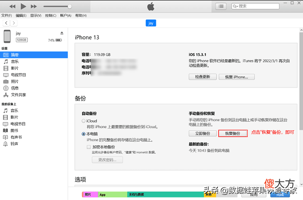Click the scrollbar up arrow

[x=301, y=30]
